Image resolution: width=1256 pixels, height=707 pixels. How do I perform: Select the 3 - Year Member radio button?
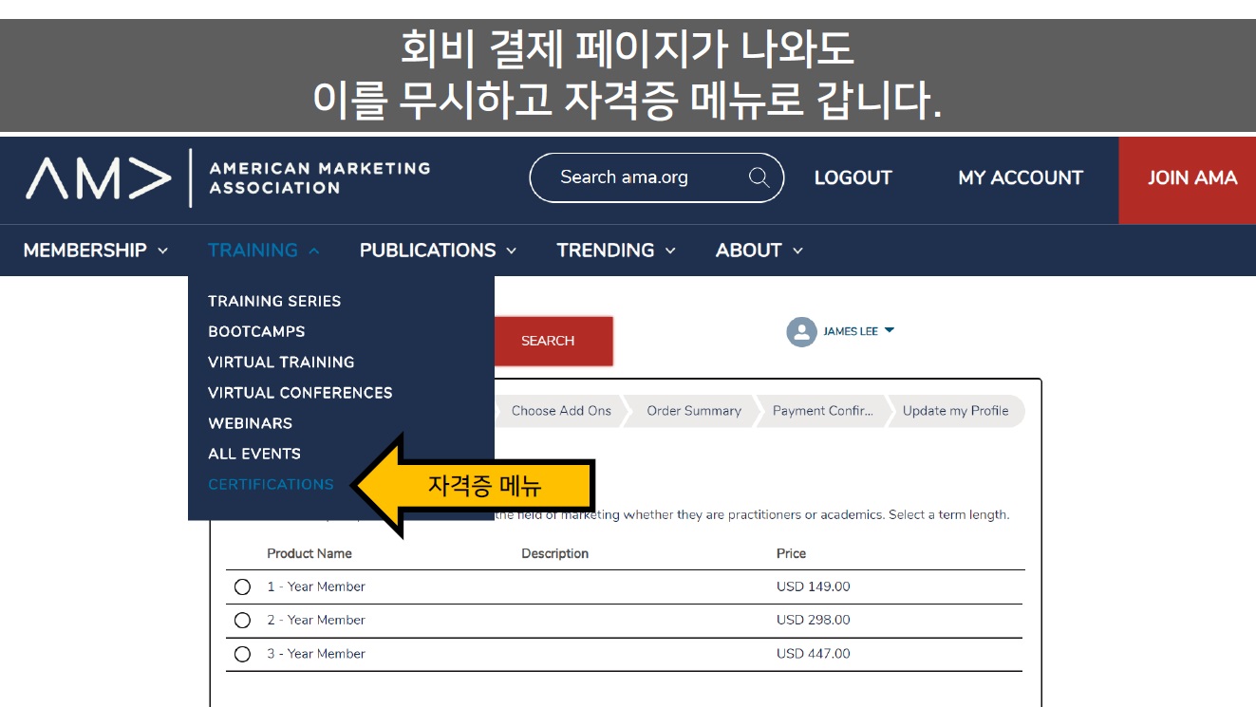pyautogui.click(x=242, y=654)
